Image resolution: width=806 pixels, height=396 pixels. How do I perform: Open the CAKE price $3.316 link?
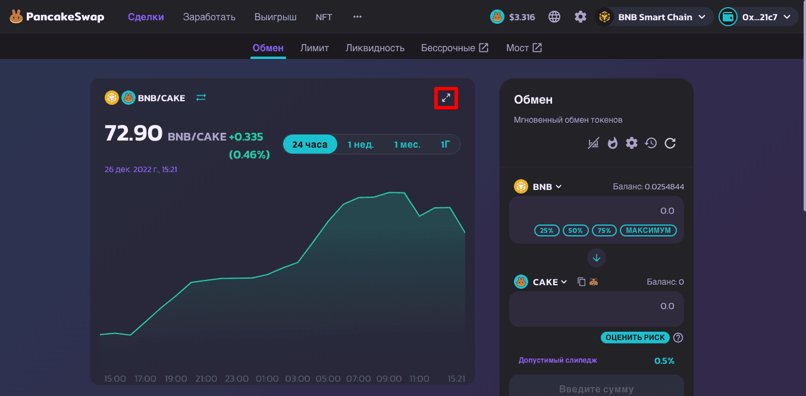513,17
